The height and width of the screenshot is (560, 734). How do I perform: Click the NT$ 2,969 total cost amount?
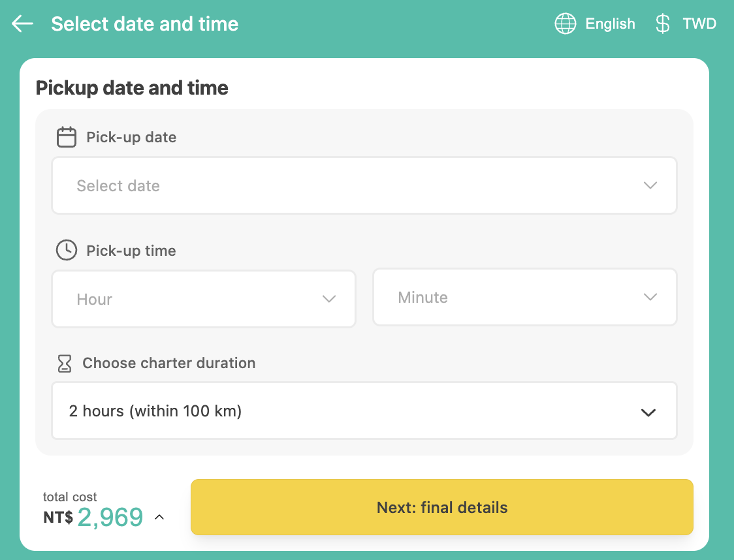point(110,518)
